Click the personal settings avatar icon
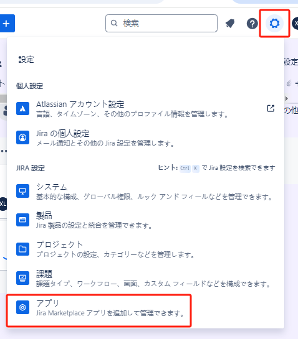Image resolution: width=298 pixels, height=339 pixels. click(x=23, y=137)
